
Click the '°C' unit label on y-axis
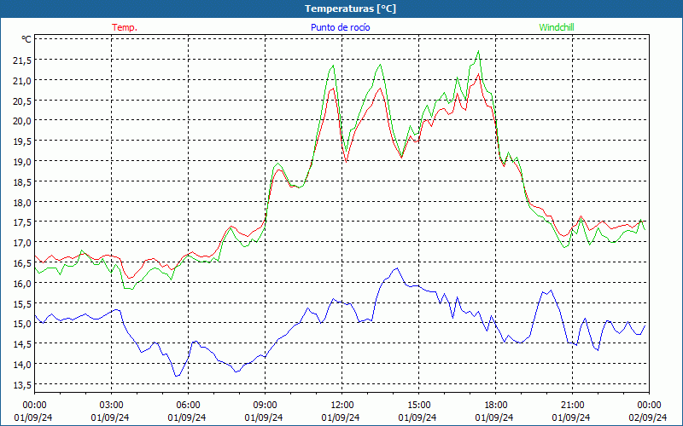click(x=26, y=39)
